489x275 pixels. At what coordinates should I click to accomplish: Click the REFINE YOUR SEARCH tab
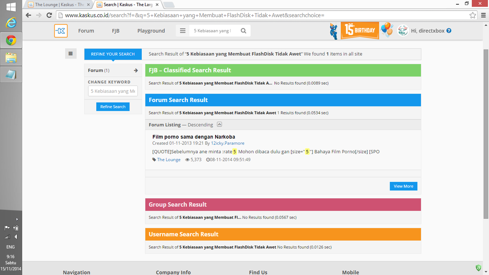pyautogui.click(x=113, y=54)
